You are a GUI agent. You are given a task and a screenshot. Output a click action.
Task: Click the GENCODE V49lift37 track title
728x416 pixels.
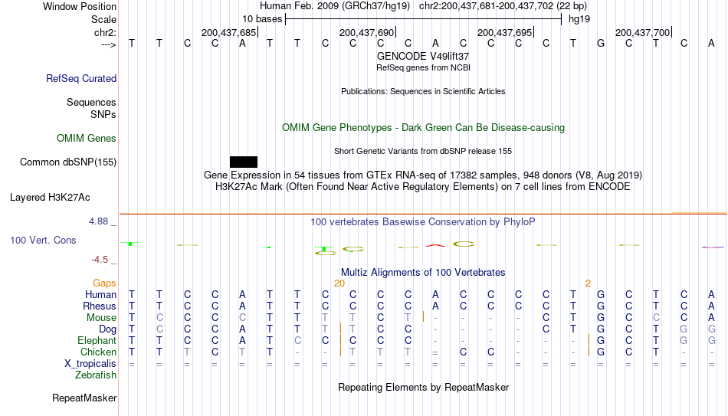[x=423, y=56]
